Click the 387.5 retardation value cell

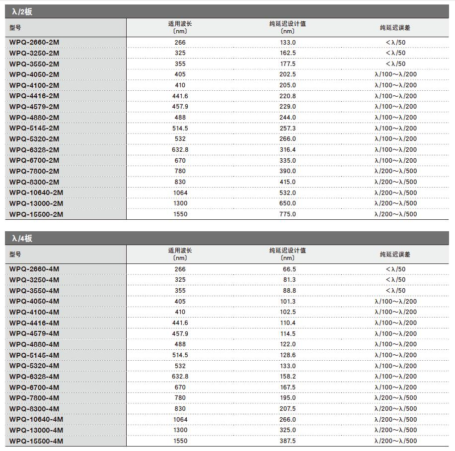click(x=288, y=441)
